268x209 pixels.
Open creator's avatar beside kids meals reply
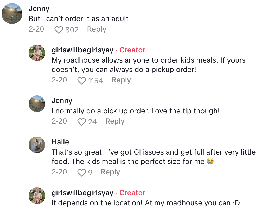[x=37, y=53]
